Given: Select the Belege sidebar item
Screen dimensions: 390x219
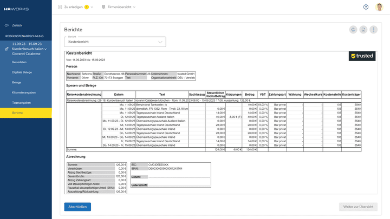Looking at the screenshot, I should pos(17,82).
